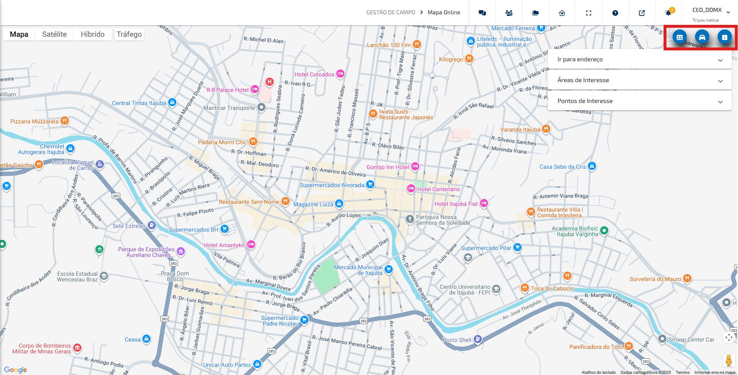Click the open in new window icon
This screenshot has width=738, height=375.
[x=642, y=13]
